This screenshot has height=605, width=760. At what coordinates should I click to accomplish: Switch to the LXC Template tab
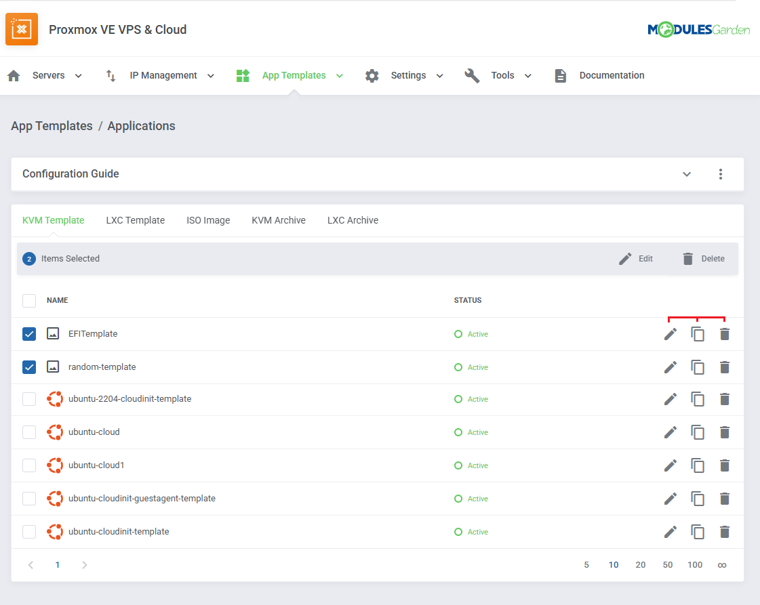tap(135, 220)
